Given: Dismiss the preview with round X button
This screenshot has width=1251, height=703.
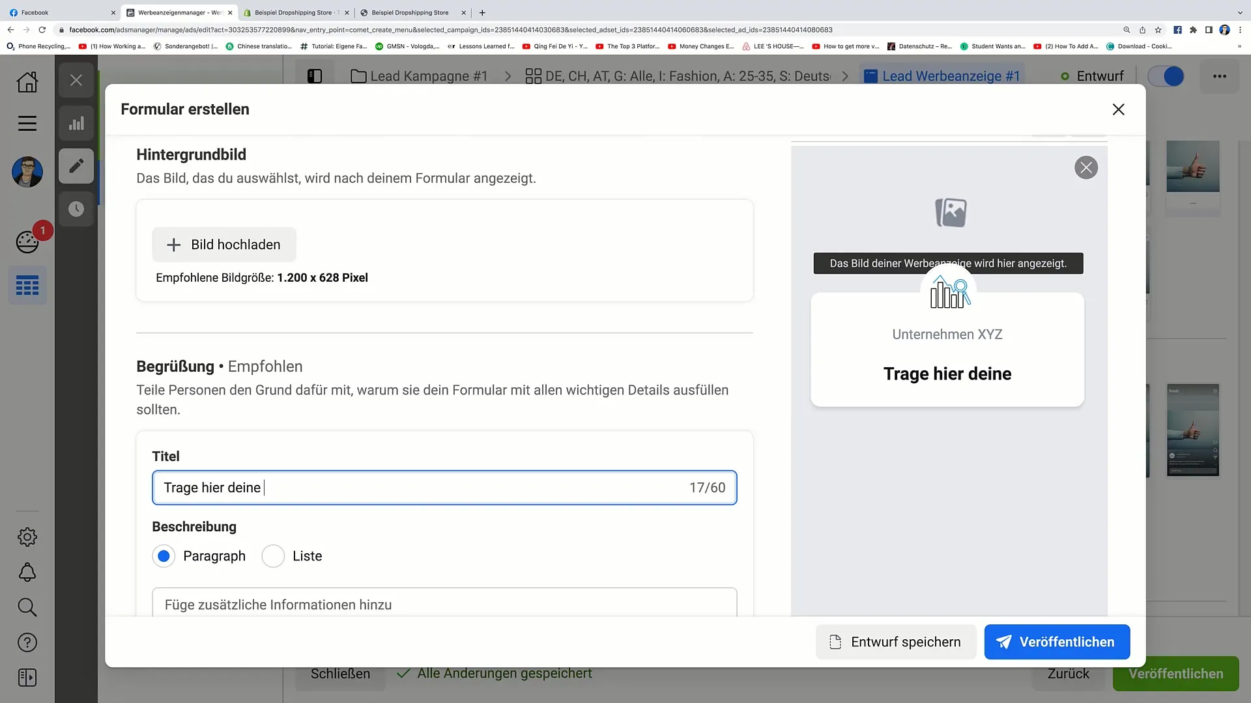Looking at the screenshot, I should [x=1086, y=168].
